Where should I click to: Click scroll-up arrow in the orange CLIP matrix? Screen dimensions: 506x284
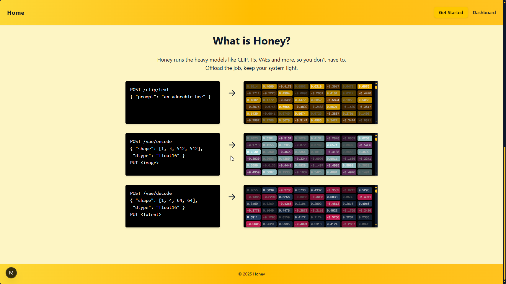pyautogui.click(x=376, y=83)
